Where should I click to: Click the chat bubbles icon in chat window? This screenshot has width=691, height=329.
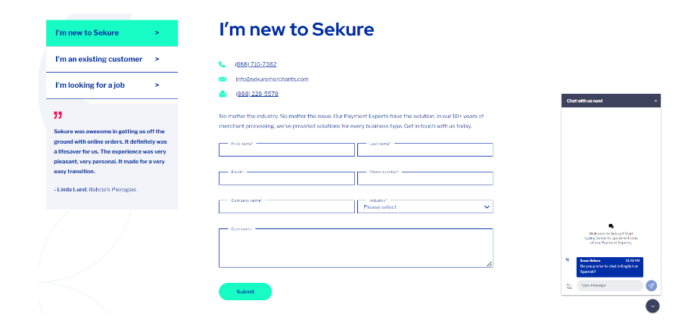coord(611,226)
